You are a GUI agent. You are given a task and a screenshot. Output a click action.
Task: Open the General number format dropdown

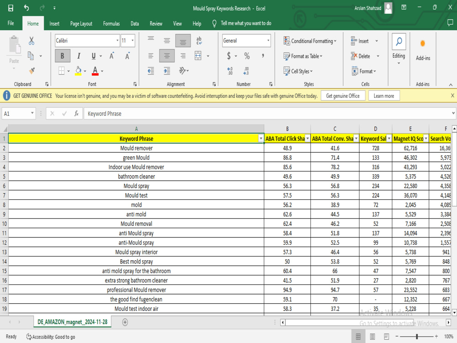[268, 41]
